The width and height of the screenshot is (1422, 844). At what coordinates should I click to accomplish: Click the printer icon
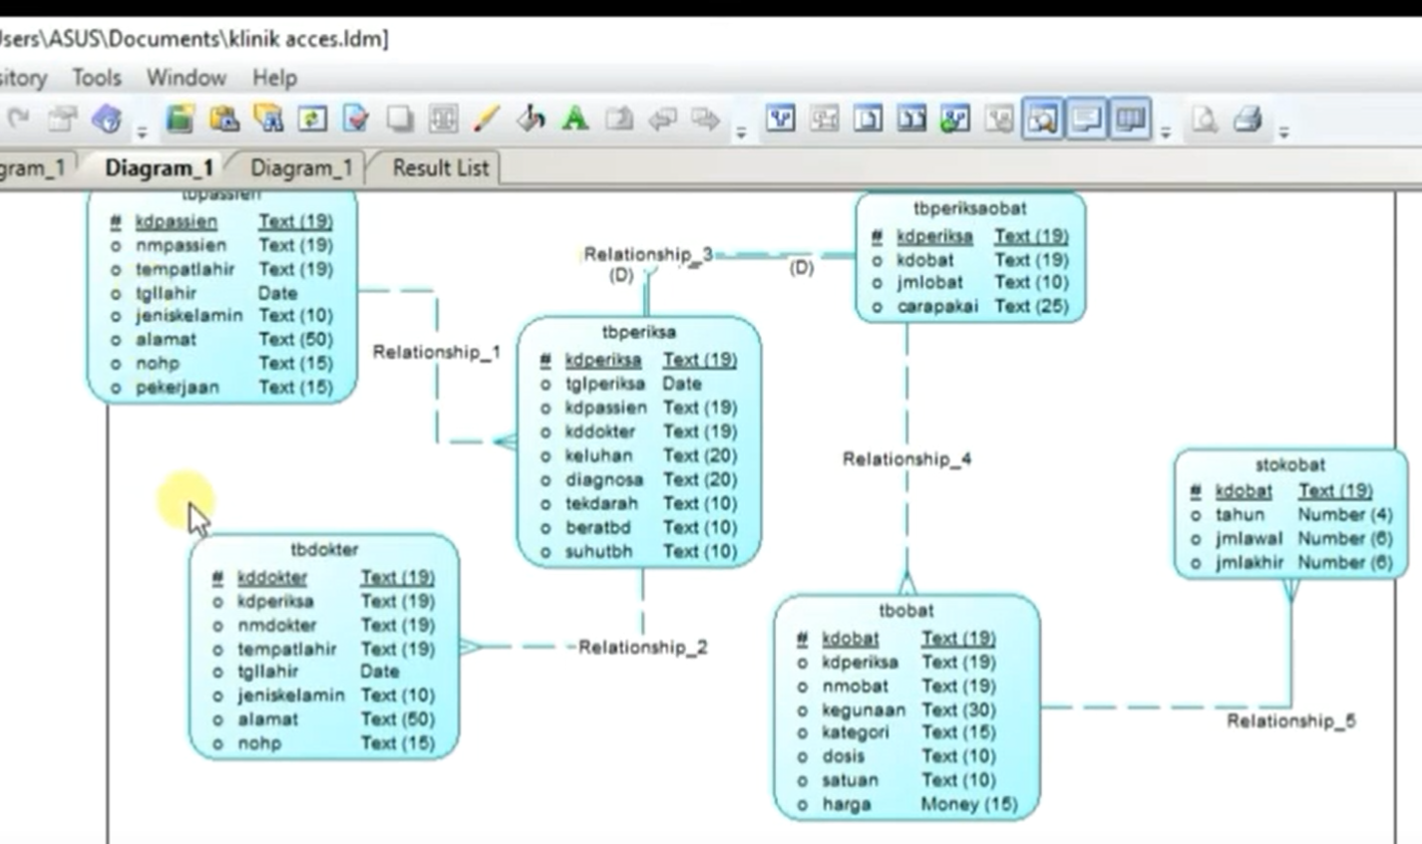1247,120
